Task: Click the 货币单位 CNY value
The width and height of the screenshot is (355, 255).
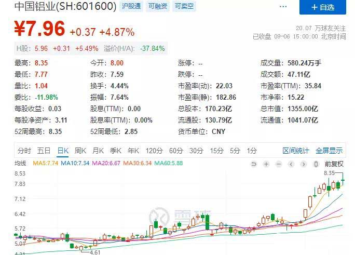Action: pyautogui.click(x=219, y=131)
